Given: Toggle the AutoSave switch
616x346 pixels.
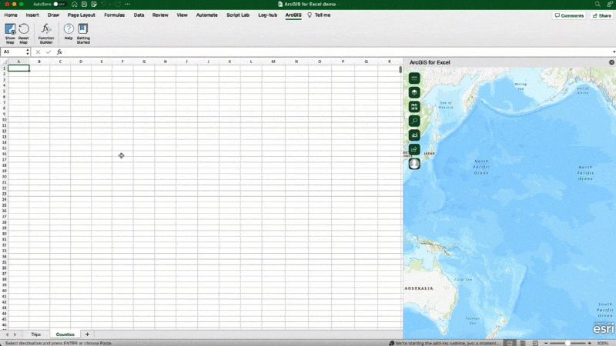Looking at the screenshot, I should 59,4.
